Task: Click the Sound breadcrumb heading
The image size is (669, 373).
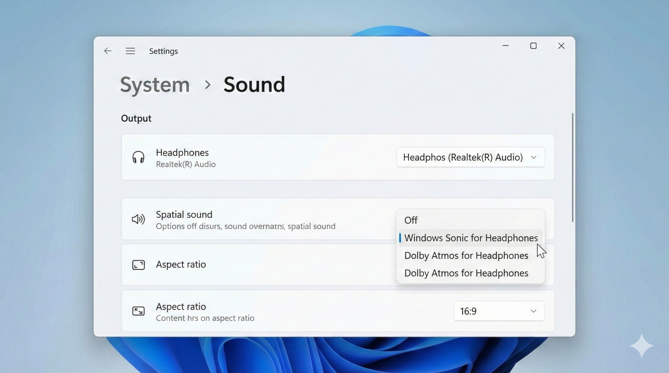Action: click(254, 84)
